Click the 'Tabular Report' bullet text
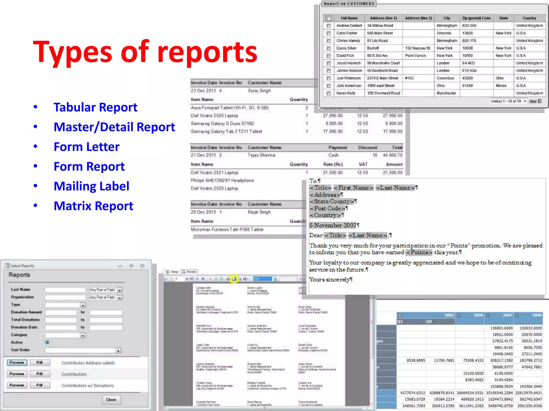The height and width of the screenshot is (411, 549). (x=95, y=107)
